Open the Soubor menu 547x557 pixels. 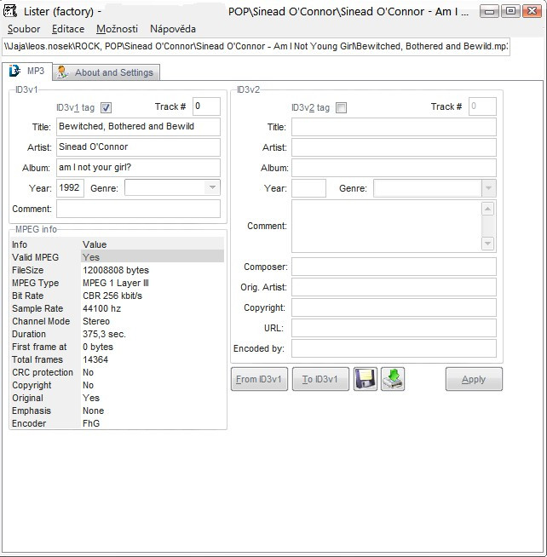tap(24, 29)
